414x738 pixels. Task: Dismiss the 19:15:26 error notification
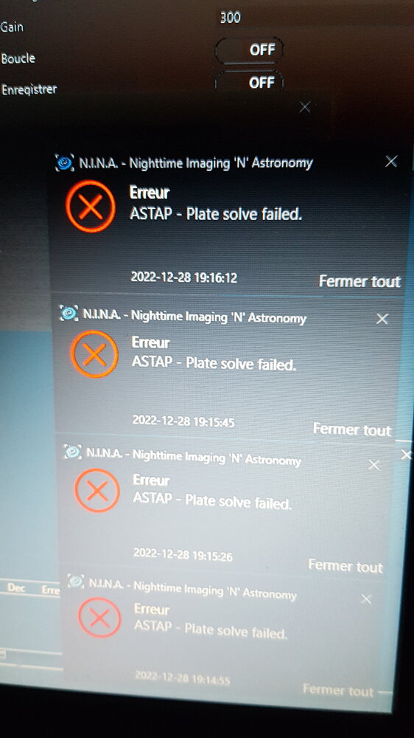pyautogui.click(x=373, y=465)
